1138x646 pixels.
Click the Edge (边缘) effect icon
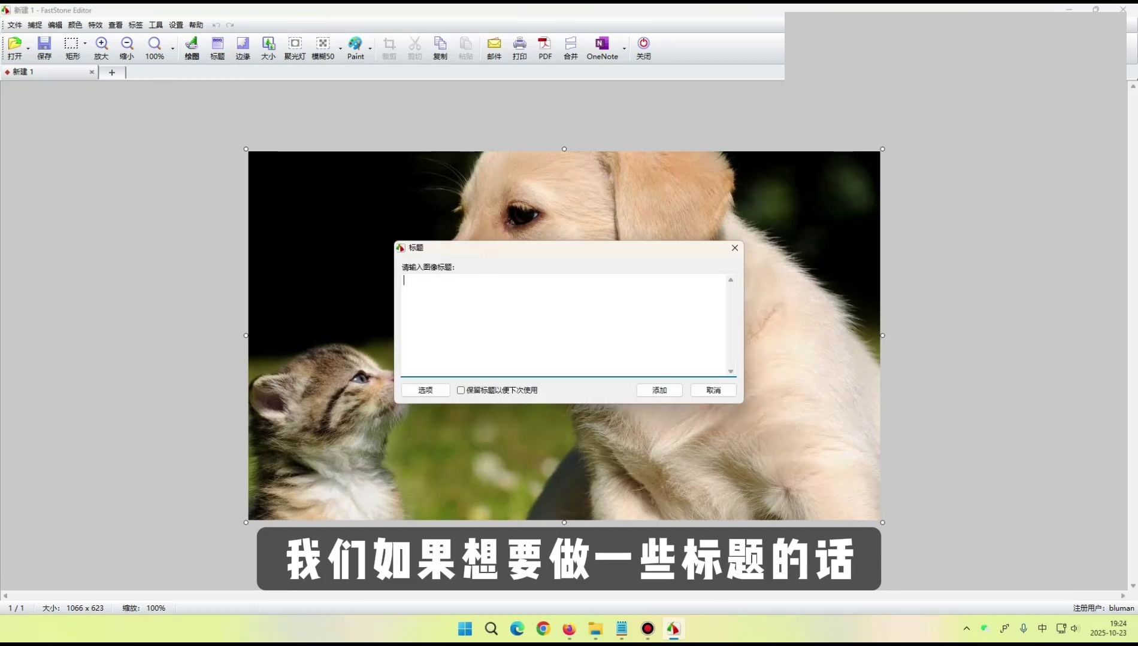pyautogui.click(x=243, y=48)
